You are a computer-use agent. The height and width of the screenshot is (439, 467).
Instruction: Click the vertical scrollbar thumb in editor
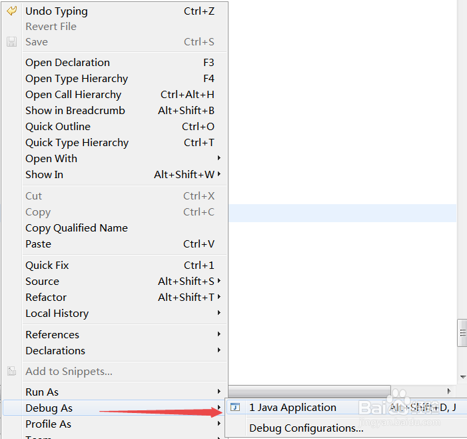[x=462, y=333]
